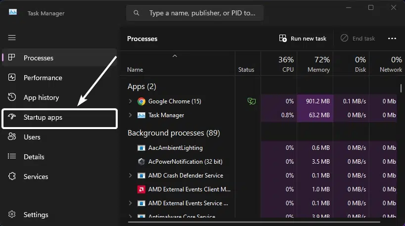405x226 pixels.
Task: Click the Apps (2) group heading
Action: coord(142,87)
